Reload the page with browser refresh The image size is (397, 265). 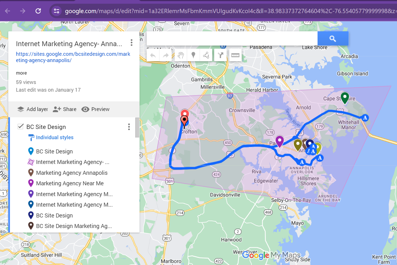pyautogui.click(x=38, y=11)
